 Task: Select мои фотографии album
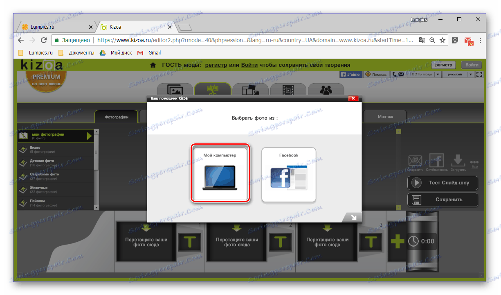point(55,136)
